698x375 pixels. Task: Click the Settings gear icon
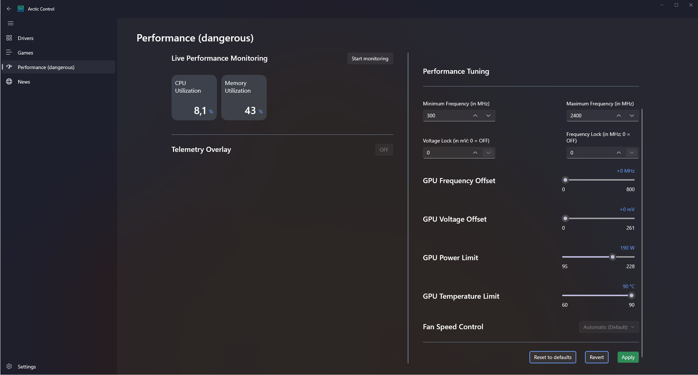point(9,366)
